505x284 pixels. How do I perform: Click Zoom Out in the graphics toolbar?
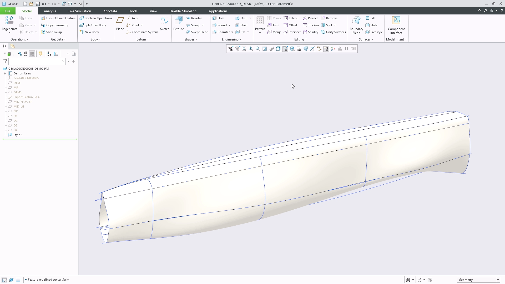[x=258, y=49]
